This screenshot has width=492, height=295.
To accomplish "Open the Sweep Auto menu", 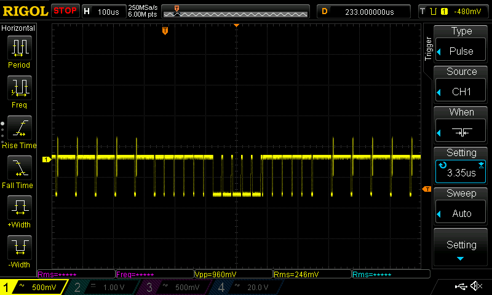I will pyautogui.click(x=461, y=206).
